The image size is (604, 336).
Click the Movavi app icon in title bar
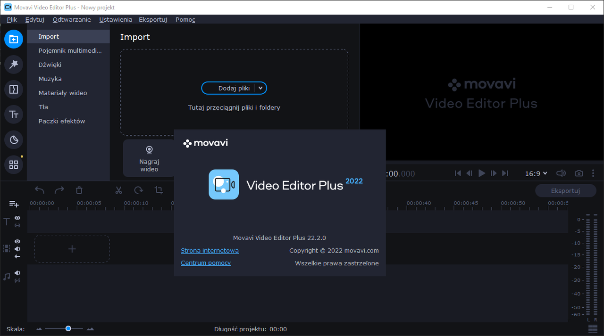pyautogui.click(x=8, y=7)
